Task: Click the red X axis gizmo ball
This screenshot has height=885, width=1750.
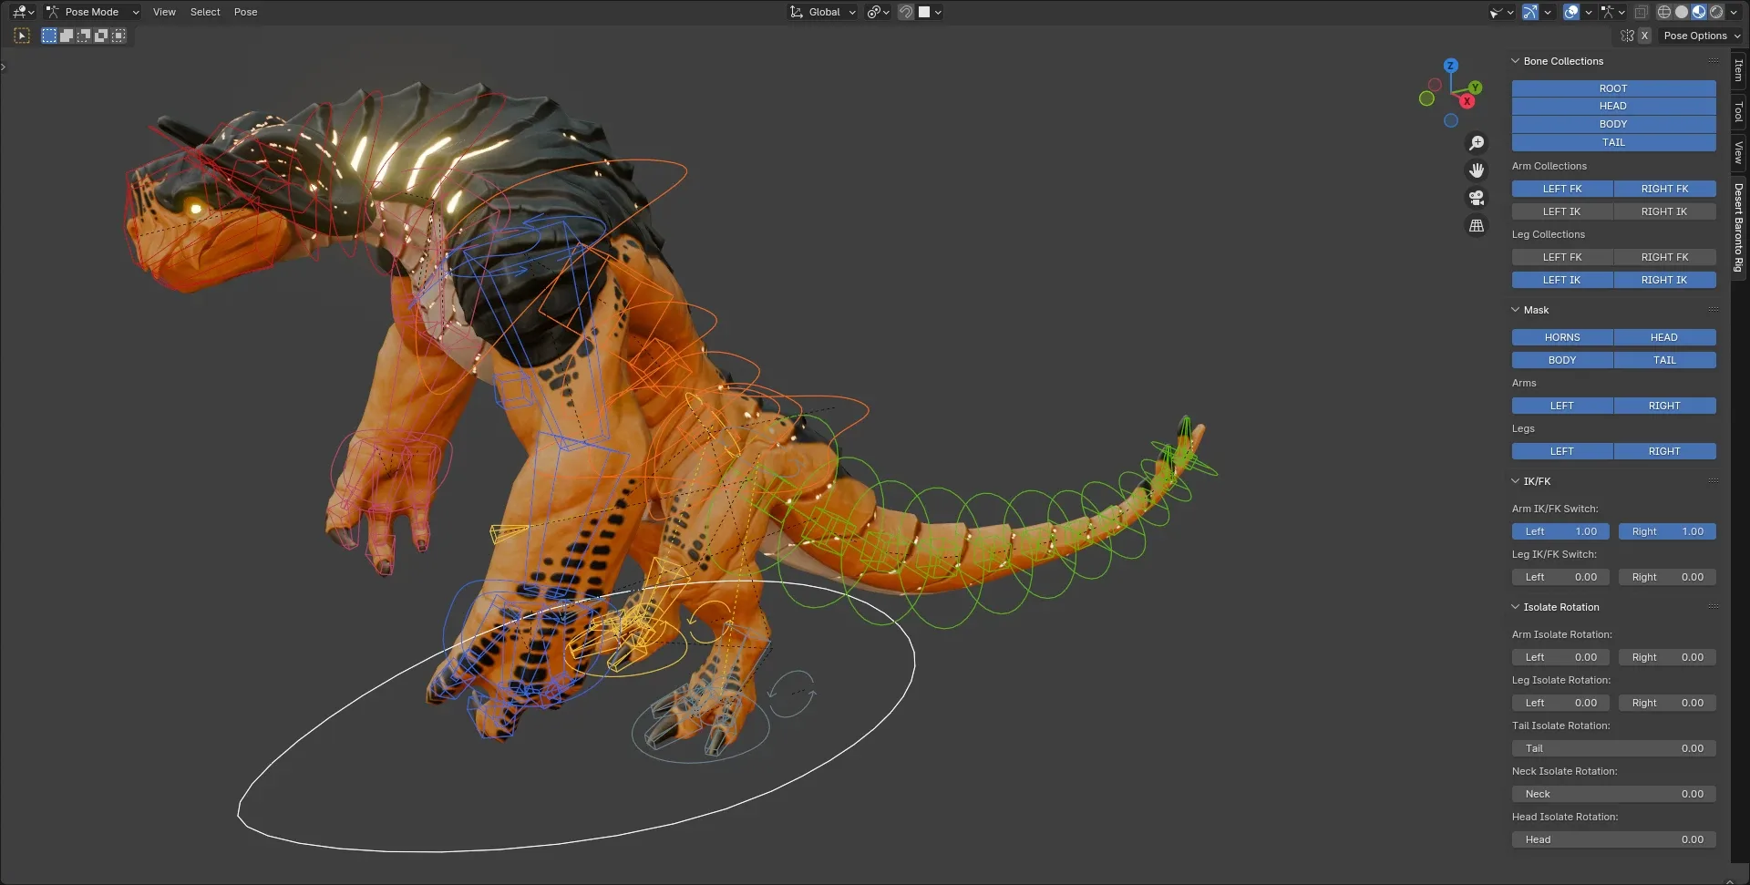Action: (1467, 101)
